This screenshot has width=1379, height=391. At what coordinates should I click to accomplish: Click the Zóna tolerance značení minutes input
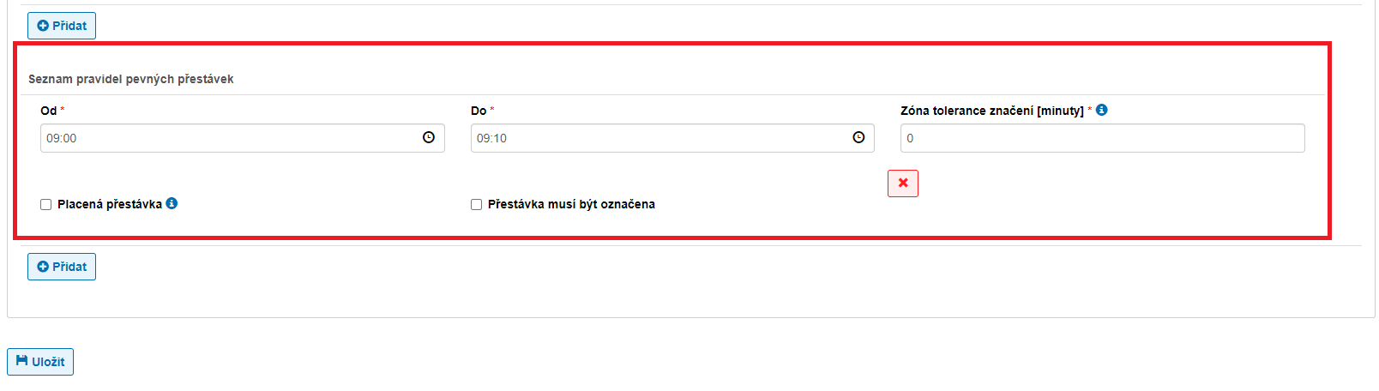(x=1102, y=138)
